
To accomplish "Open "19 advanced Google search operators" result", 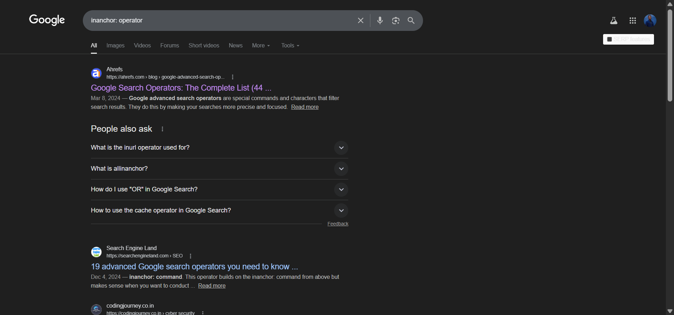I will point(194,267).
